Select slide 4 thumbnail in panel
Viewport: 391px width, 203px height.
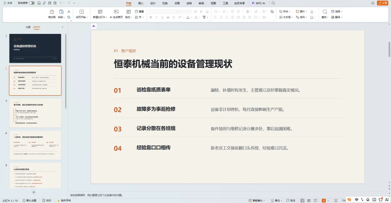click(x=35, y=145)
